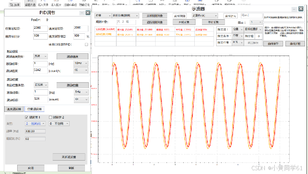Viewport: 308px width, 174px height.
Task: Click the speed excitation frequency field [Hz]
Action: tap(41, 64)
